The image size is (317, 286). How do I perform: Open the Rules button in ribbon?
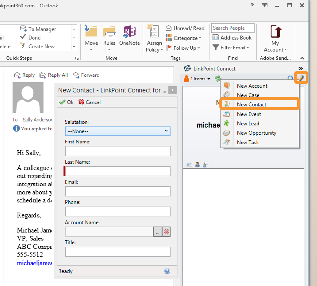109,38
